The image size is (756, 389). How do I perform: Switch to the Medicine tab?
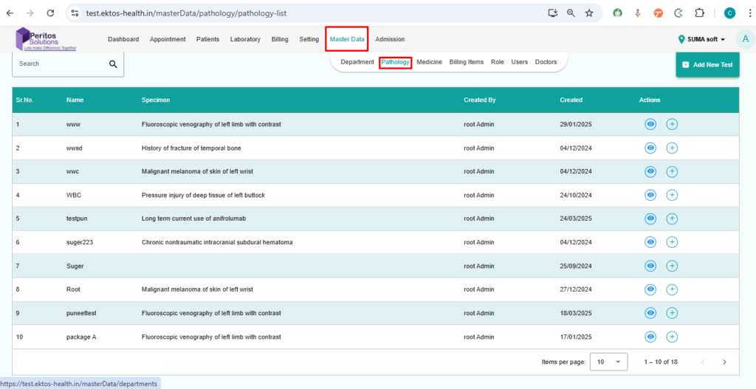point(429,62)
